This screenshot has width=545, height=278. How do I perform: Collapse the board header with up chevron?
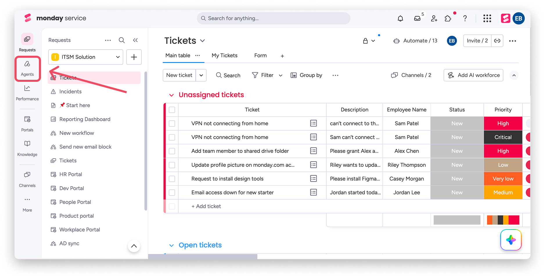point(514,75)
